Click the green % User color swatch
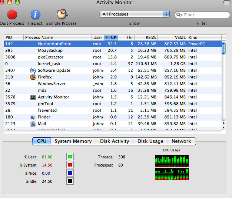 pyautogui.click(x=70, y=157)
